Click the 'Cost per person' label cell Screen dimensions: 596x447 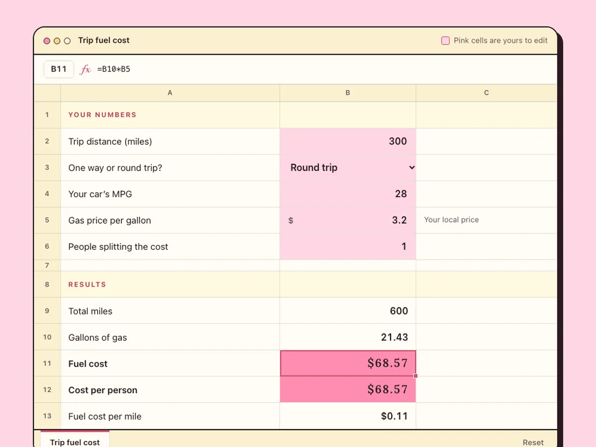pos(170,390)
